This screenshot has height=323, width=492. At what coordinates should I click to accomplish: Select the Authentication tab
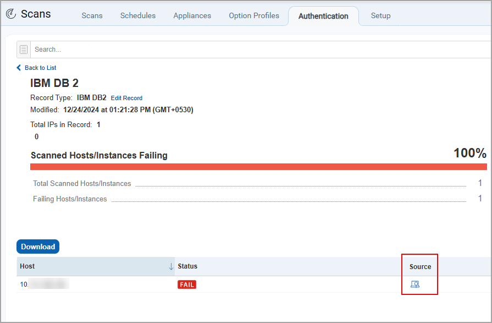323,16
